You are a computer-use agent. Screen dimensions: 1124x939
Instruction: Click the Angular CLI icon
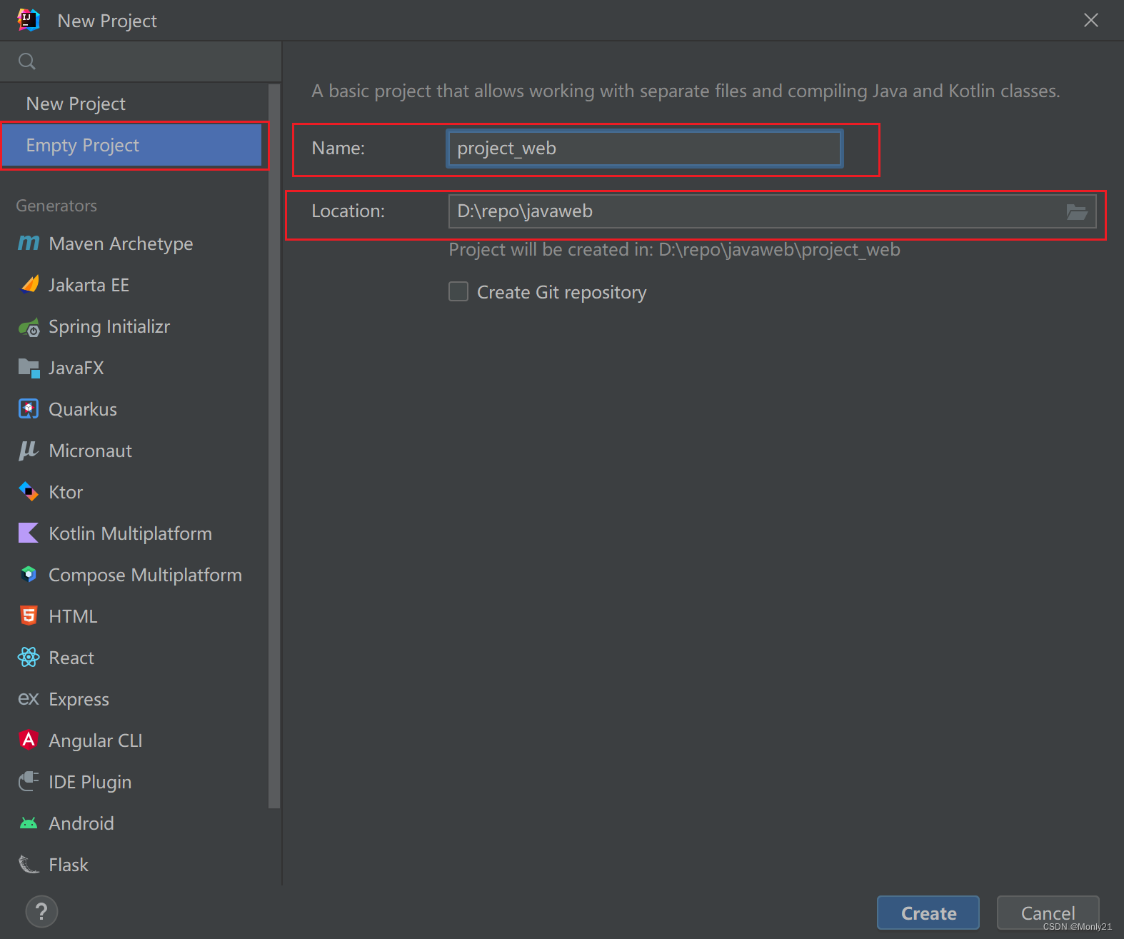[29, 740]
